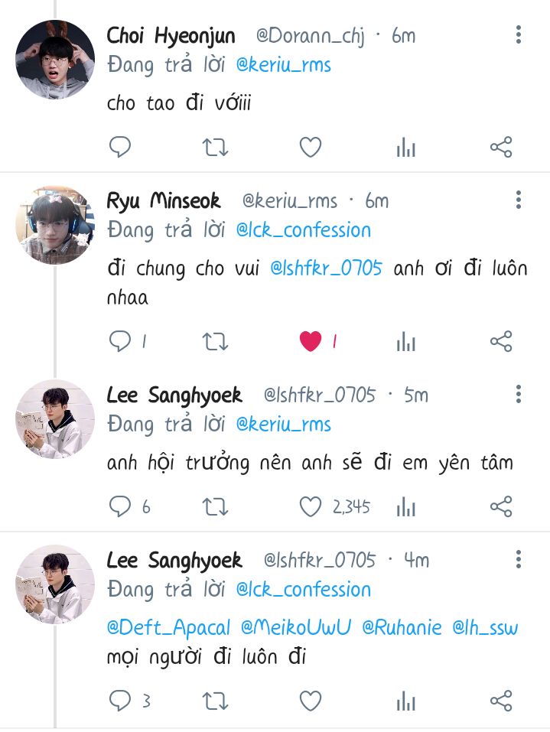Viewport: 550px width, 732px height.
Task: Open Ryu Minseok's avatar
Action: pos(55,225)
